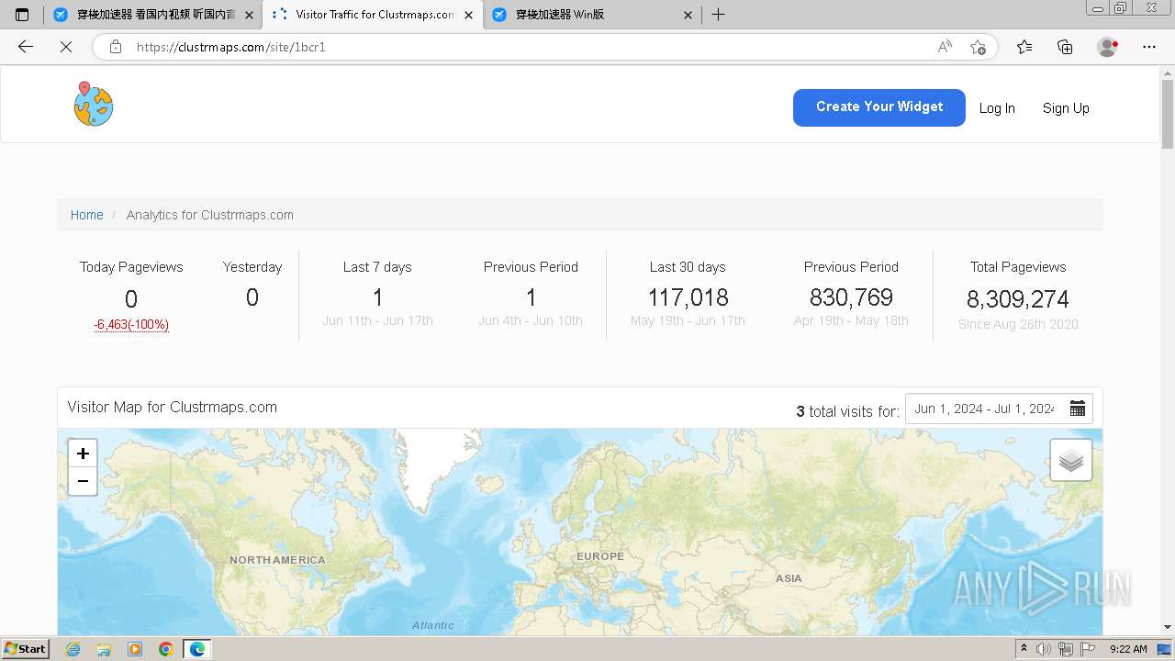Screen dimensions: 1175x661
Task: Zoom out on the visitor map
Action: click(83, 481)
